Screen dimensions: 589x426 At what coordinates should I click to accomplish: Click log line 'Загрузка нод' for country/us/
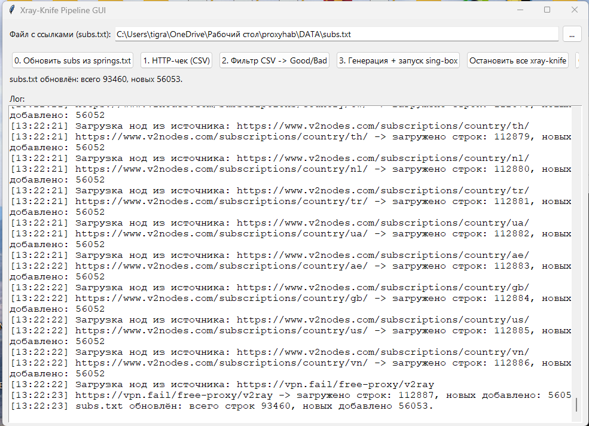[x=270, y=320]
